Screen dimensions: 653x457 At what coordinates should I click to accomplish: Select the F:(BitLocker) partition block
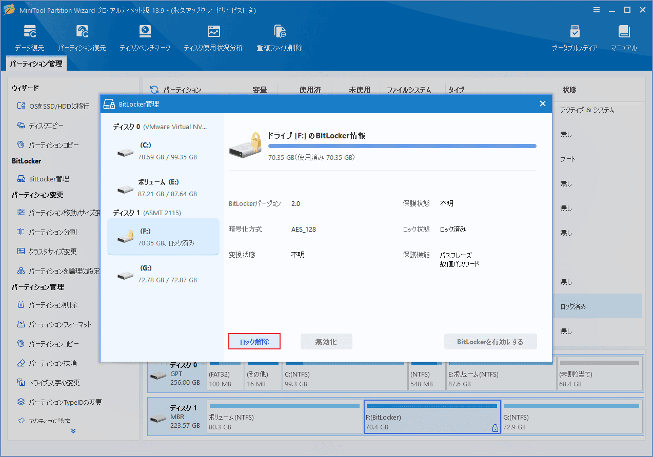tap(432, 417)
